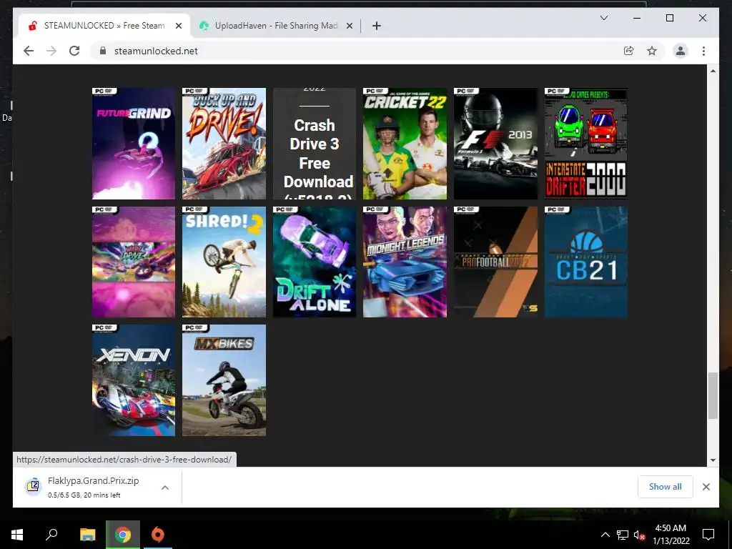Open Windows taskbar search
Image resolution: width=732 pixels, height=549 pixels.
click(51, 535)
